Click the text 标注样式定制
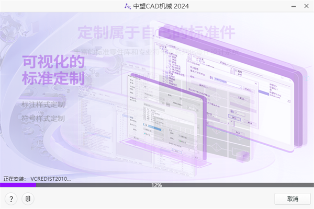Image resolution: width=314 pixels, height=209 pixels. 43,104
